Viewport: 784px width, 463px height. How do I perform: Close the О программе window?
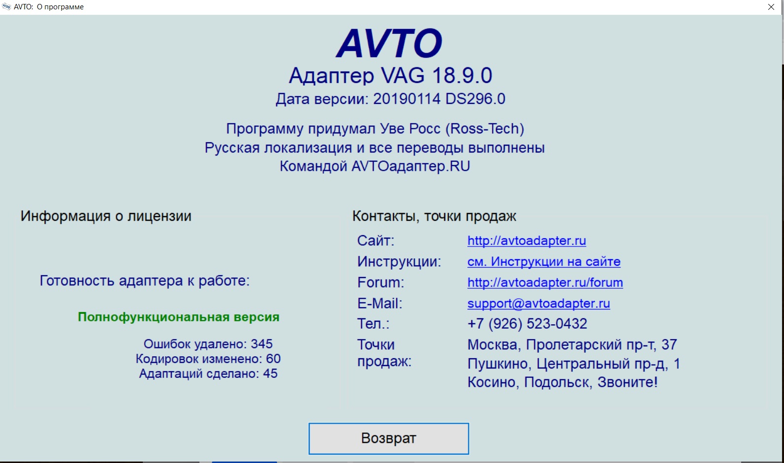(x=771, y=7)
